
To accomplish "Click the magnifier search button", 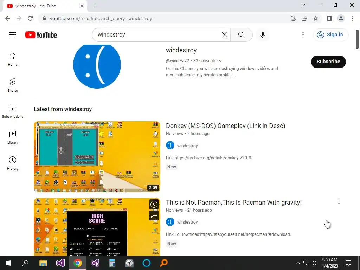I will coord(241,35).
